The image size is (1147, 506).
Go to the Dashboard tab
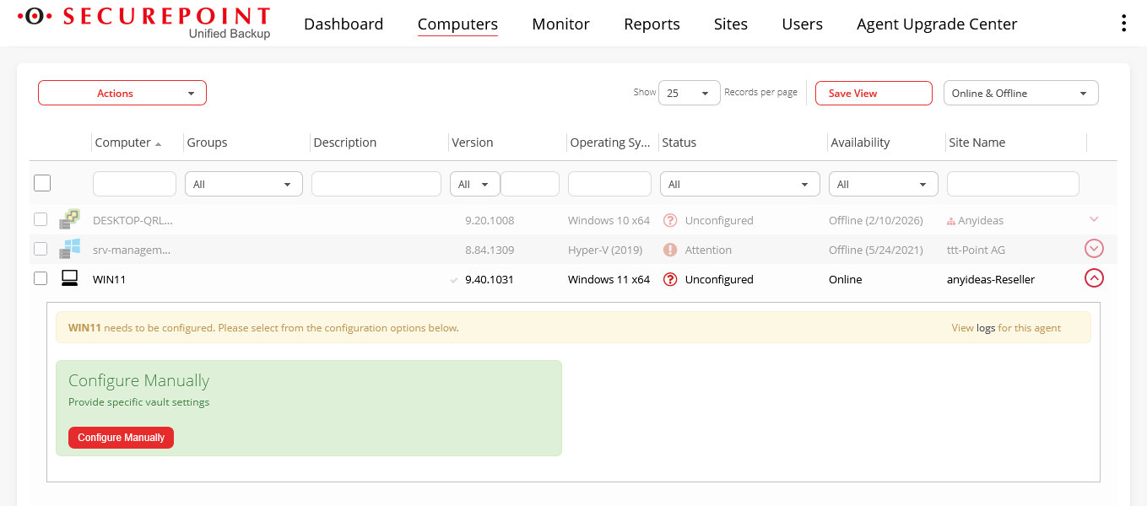click(x=344, y=24)
